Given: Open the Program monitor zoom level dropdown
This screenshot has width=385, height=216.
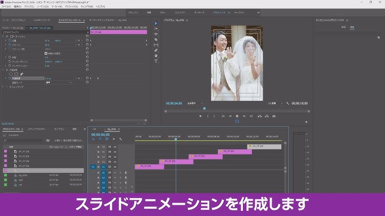Looking at the screenshot, I should click(x=195, y=104).
